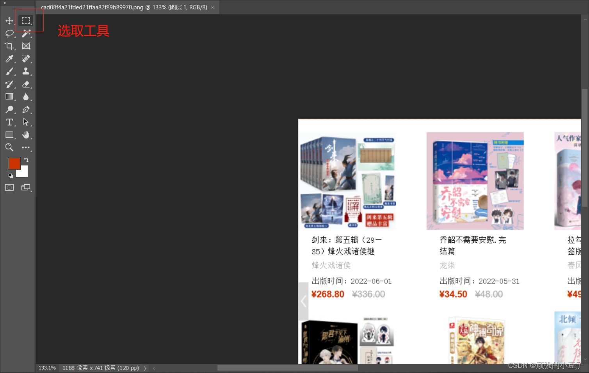589x373 pixels.
Task: Select the Dodge tool
Action: 9,110
